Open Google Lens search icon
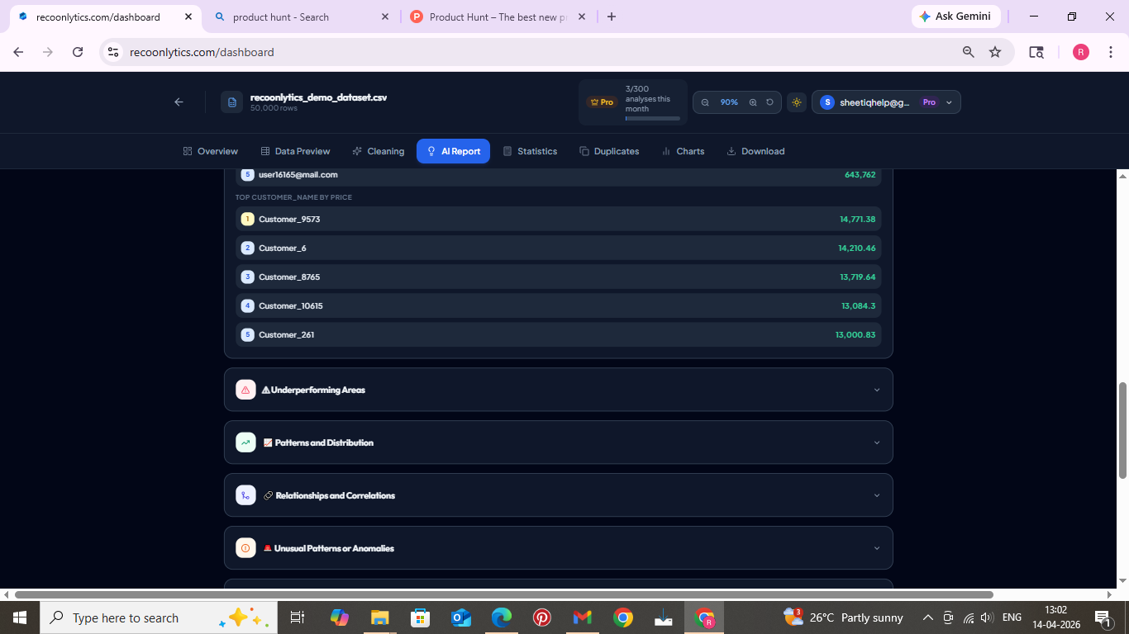This screenshot has width=1129, height=634. point(1036,52)
